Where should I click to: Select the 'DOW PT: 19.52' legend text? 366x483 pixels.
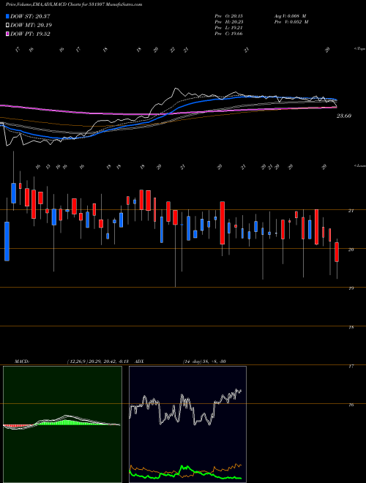(30, 34)
